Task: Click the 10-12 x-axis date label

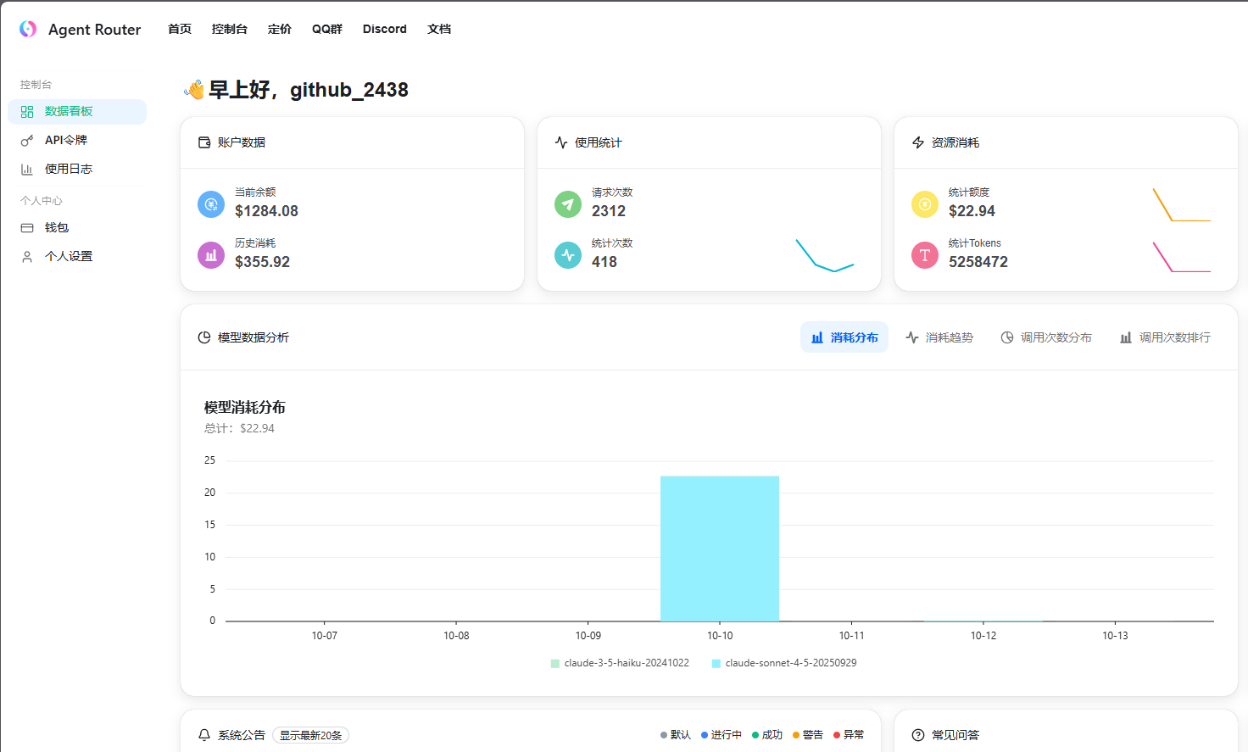Action: (983, 636)
